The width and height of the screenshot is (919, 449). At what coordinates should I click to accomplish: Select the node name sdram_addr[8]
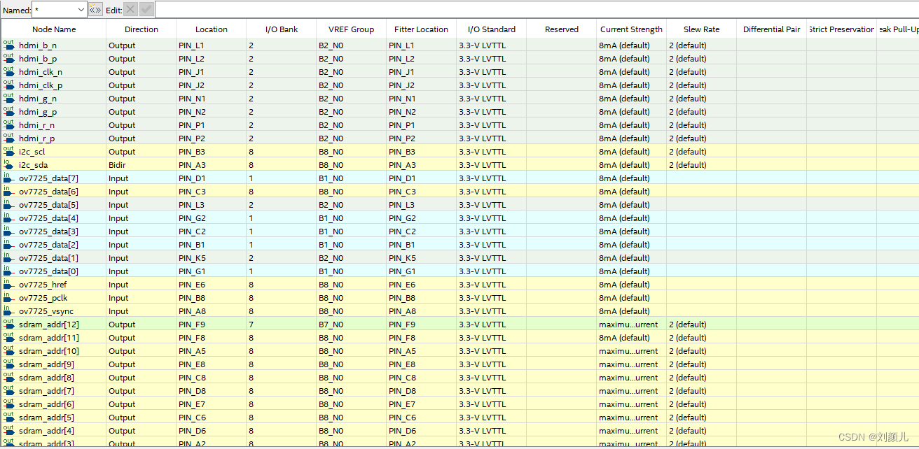46,378
